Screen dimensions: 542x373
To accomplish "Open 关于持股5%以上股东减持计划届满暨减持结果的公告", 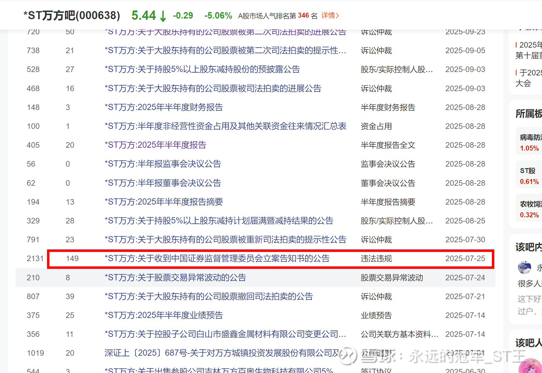I will [x=219, y=221].
